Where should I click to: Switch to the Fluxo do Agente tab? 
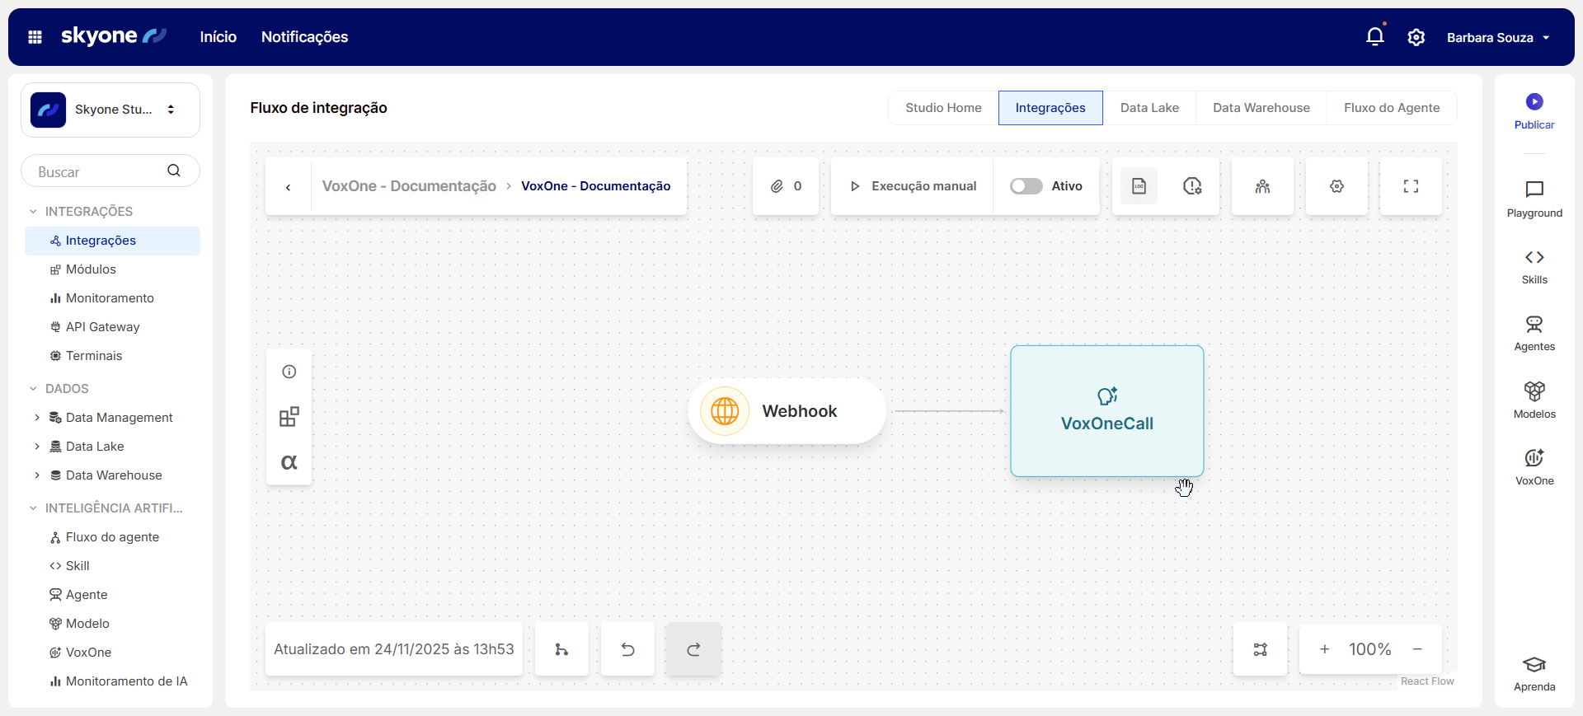(1391, 108)
